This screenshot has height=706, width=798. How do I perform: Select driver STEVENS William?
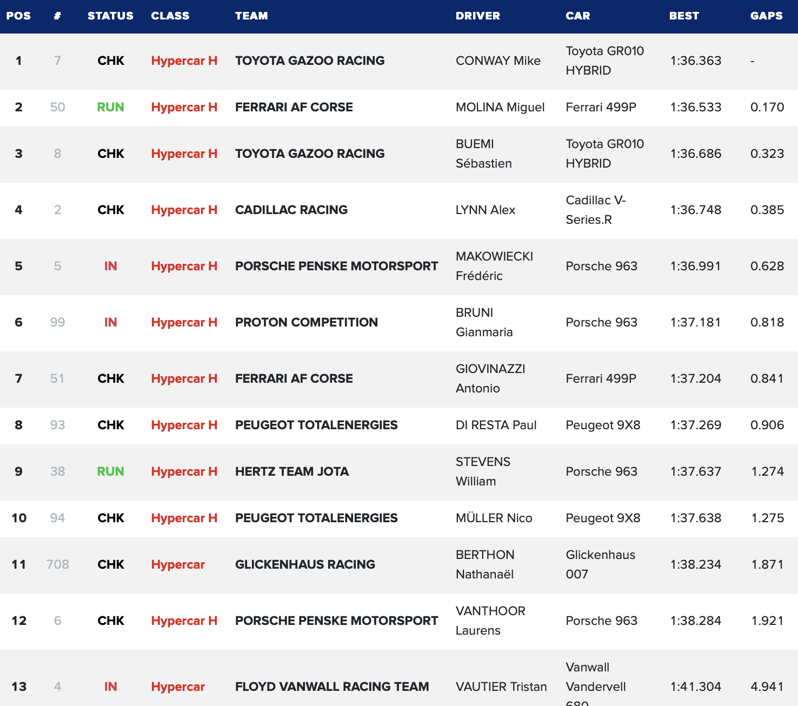click(x=483, y=471)
